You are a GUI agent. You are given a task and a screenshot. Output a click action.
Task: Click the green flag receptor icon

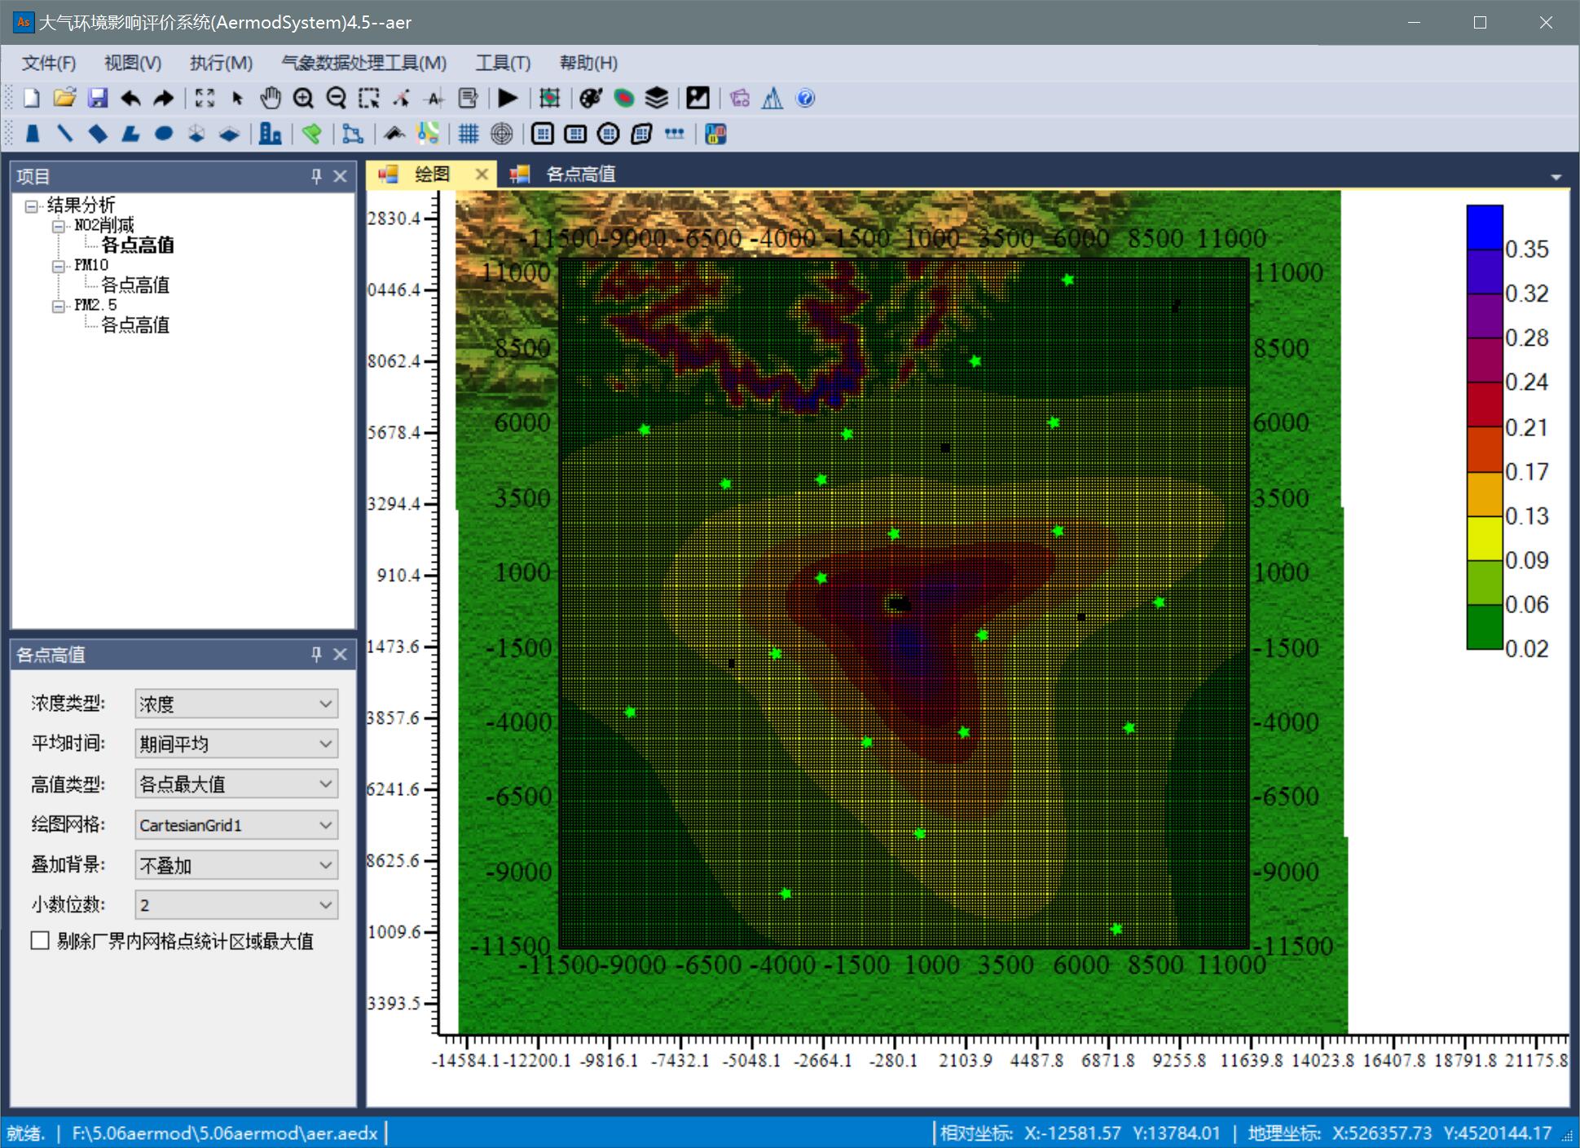311,134
